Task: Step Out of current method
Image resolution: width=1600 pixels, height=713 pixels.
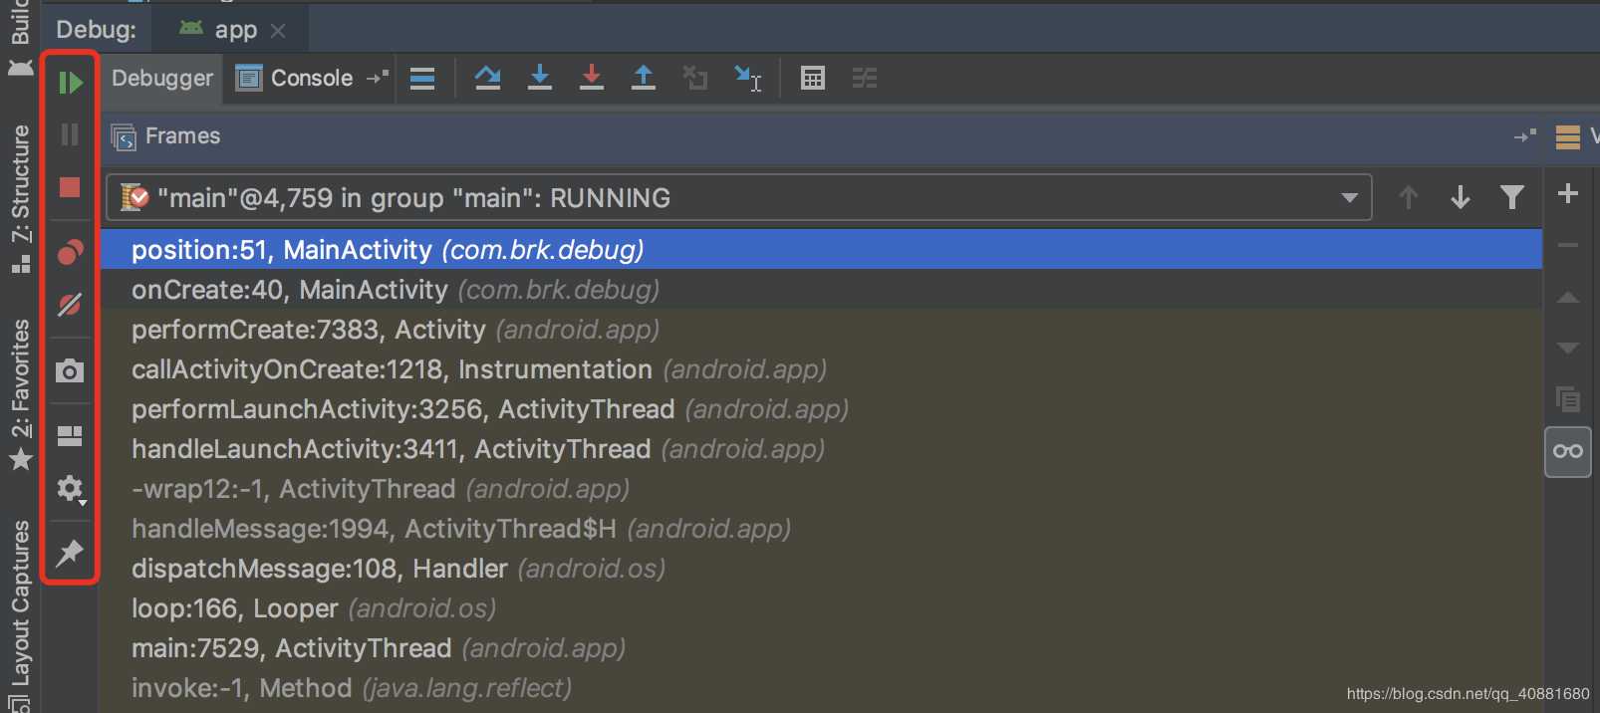Action: pyautogui.click(x=644, y=78)
